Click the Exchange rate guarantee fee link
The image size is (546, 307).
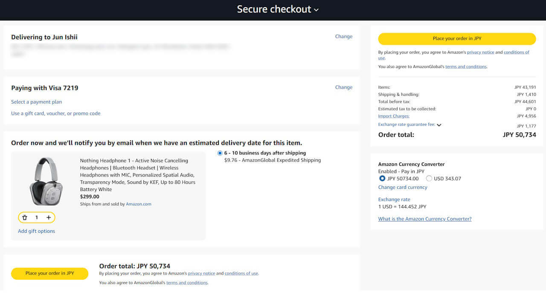[x=407, y=125]
